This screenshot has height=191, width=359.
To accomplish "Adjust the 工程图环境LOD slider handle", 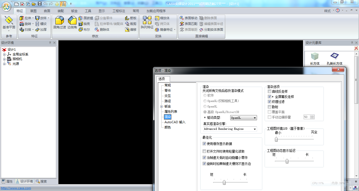I will [276, 140].
